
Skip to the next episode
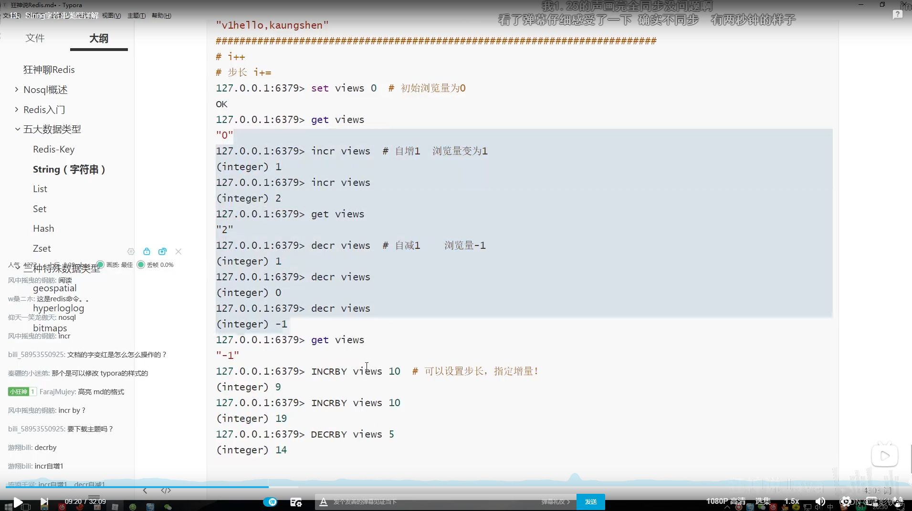[x=44, y=501]
